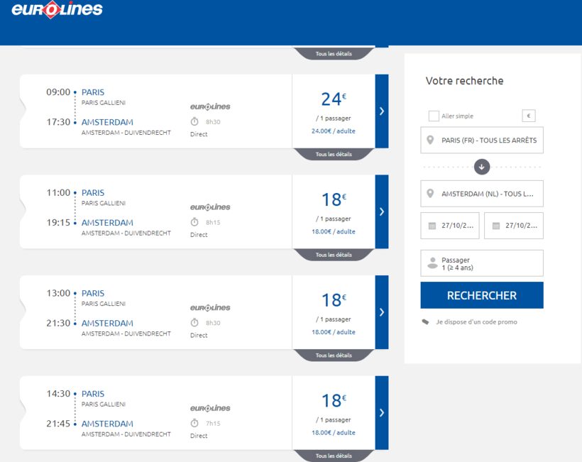Click the Eurolines logo in header
582x462 pixels.
point(57,10)
